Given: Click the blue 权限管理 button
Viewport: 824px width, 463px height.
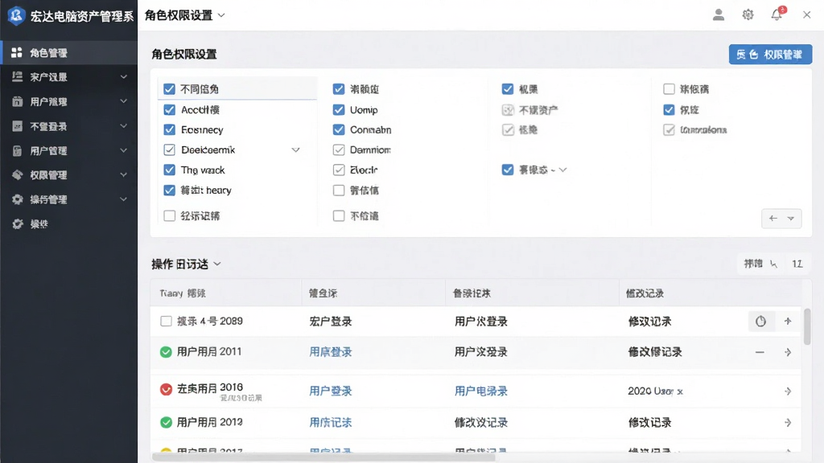Looking at the screenshot, I should [770, 55].
